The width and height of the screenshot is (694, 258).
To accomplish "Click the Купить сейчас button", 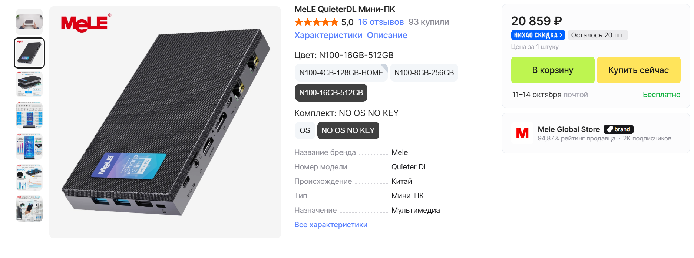I will [638, 70].
